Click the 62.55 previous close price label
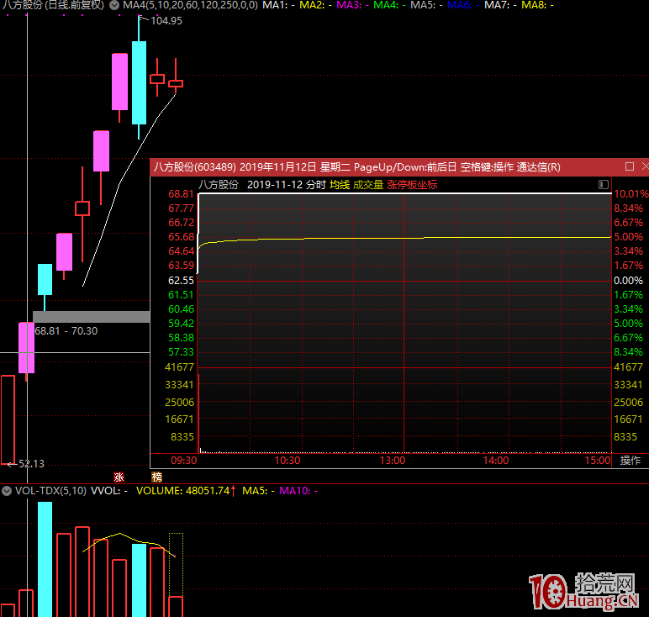This screenshot has height=617, width=649. click(182, 281)
